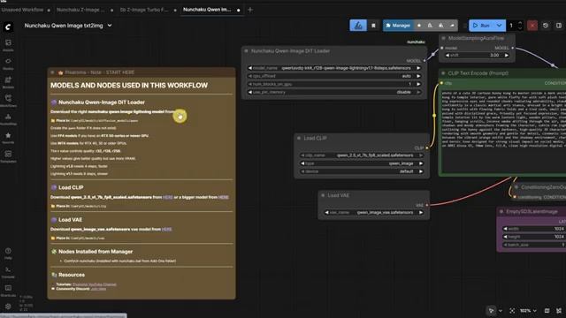Collapse the ModelSamplingAuraFlow node

443,38
